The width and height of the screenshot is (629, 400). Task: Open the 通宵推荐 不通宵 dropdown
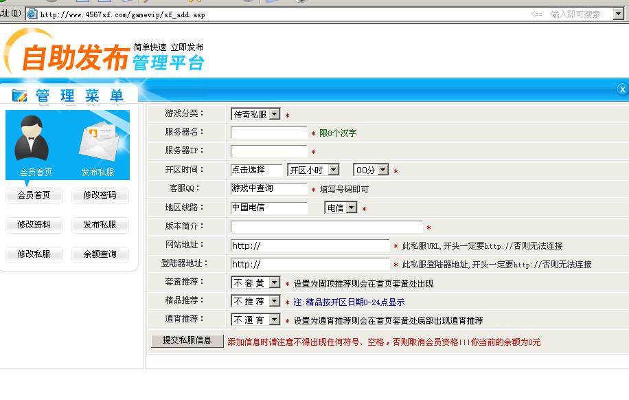pyautogui.click(x=255, y=320)
